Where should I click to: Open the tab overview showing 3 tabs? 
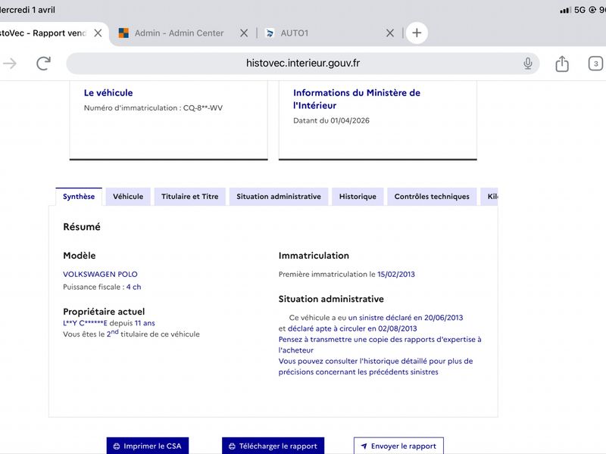coord(595,64)
